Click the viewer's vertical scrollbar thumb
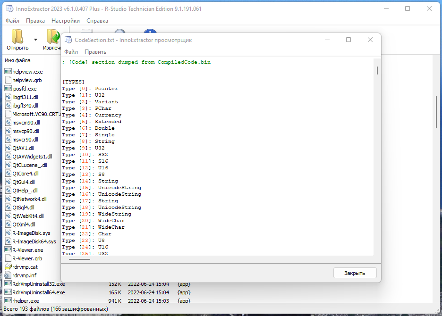442x316 pixels. point(377,71)
